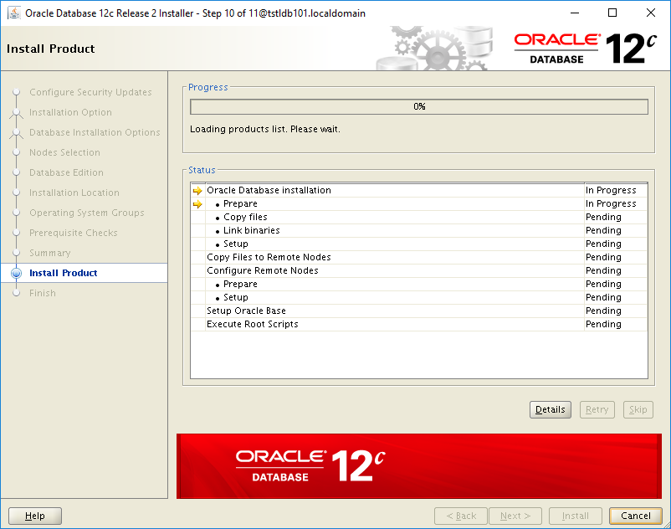Select Installation Option step in sidebar

(x=70, y=112)
